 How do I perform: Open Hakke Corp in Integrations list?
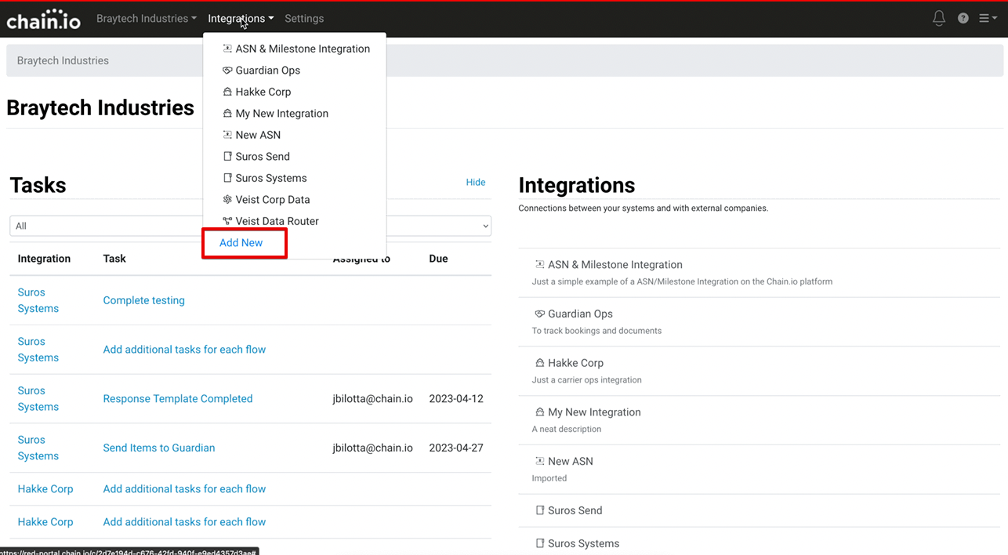click(575, 363)
